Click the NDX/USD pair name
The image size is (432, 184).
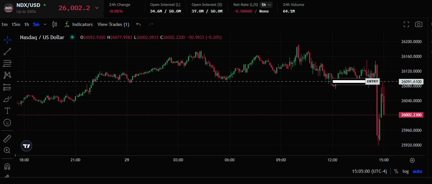pyautogui.click(x=28, y=5)
